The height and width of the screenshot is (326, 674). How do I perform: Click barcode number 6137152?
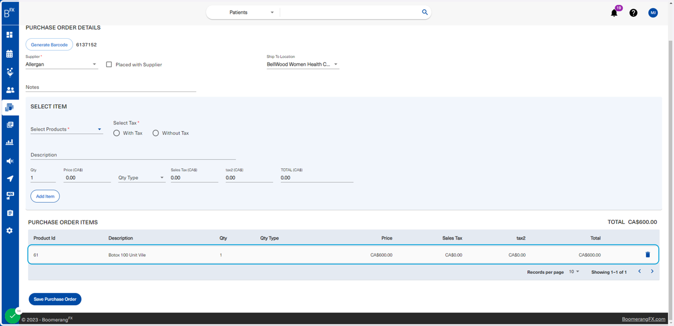(x=86, y=45)
